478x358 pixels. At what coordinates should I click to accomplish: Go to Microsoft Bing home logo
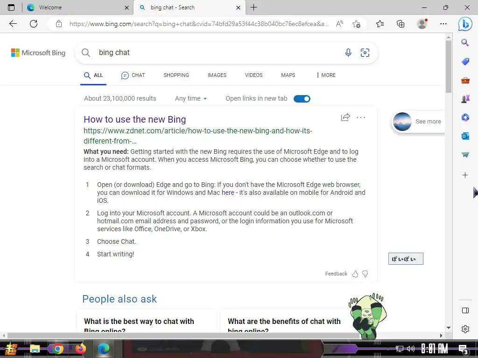click(x=38, y=53)
